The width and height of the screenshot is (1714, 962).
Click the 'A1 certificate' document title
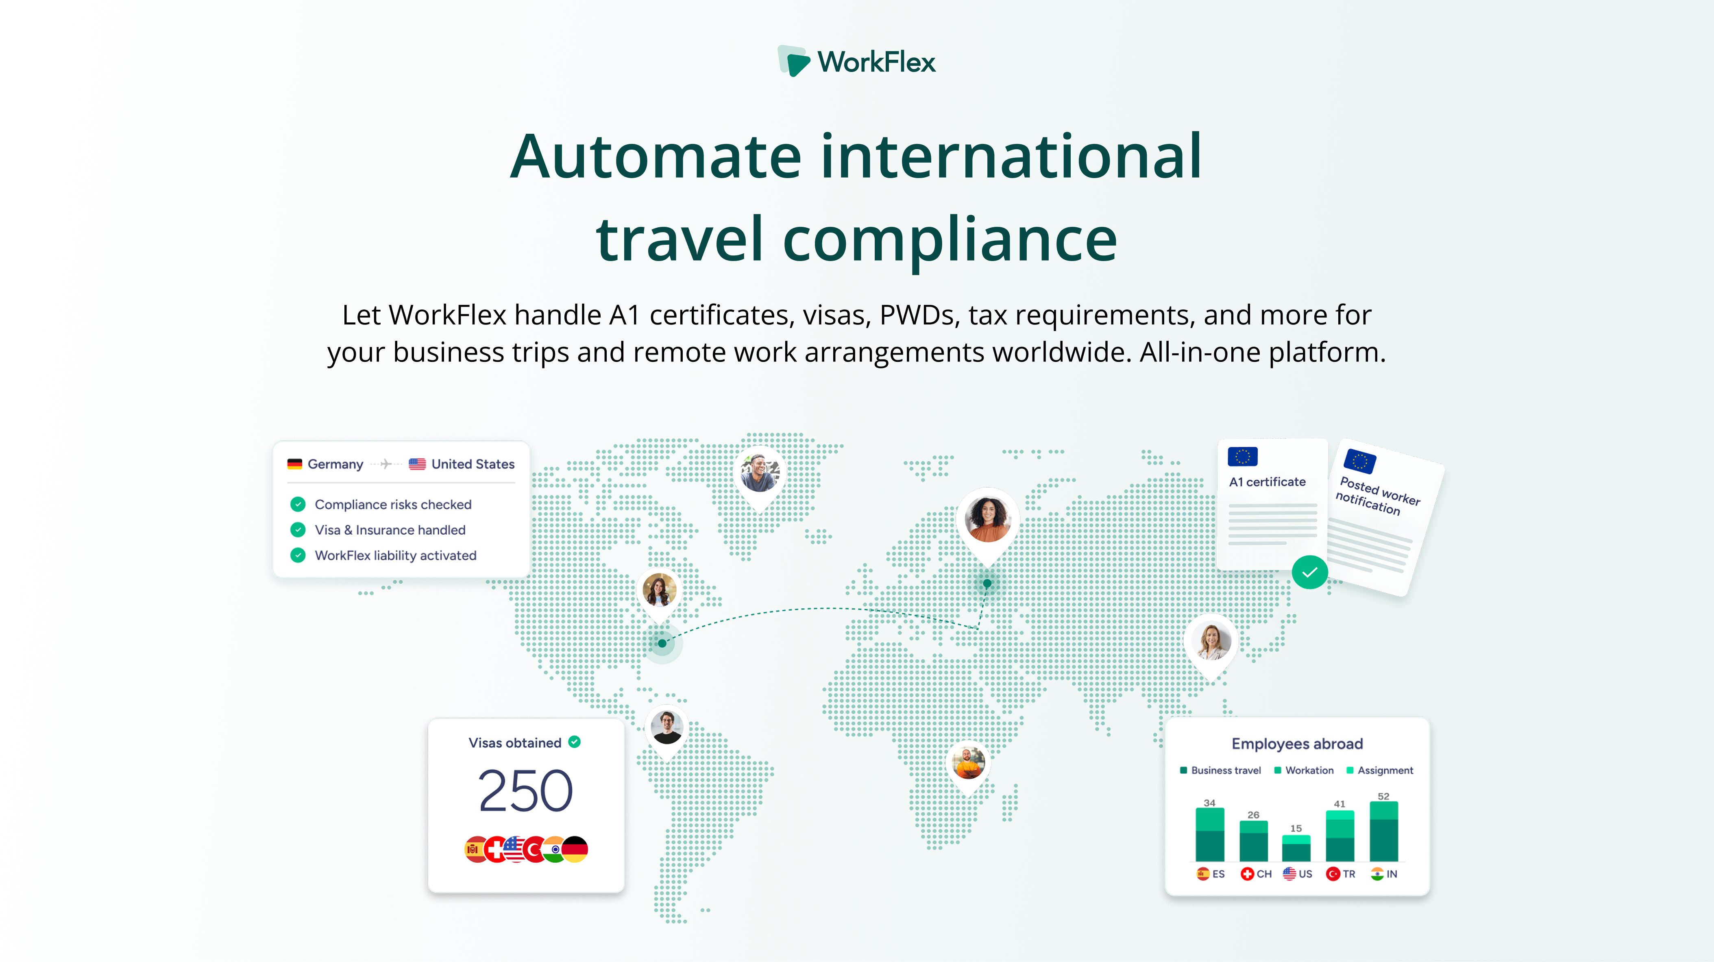click(x=1267, y=482)
